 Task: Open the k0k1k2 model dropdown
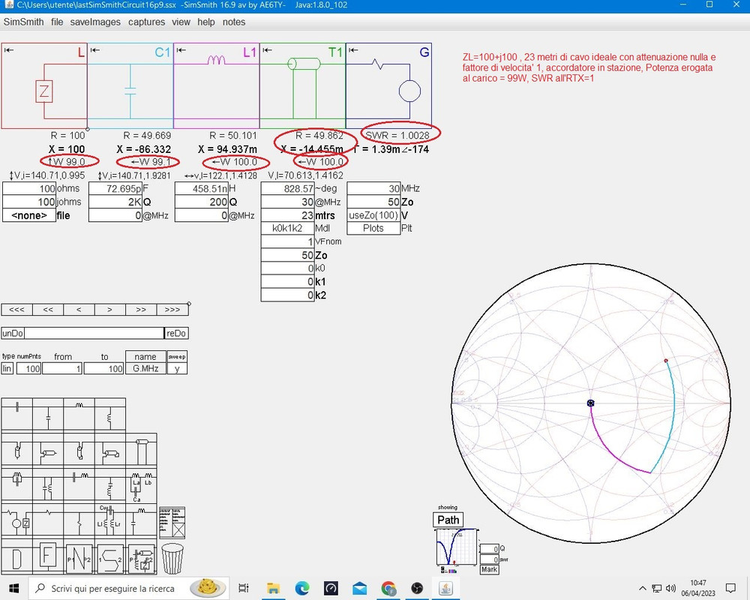[x=287, y=228]
